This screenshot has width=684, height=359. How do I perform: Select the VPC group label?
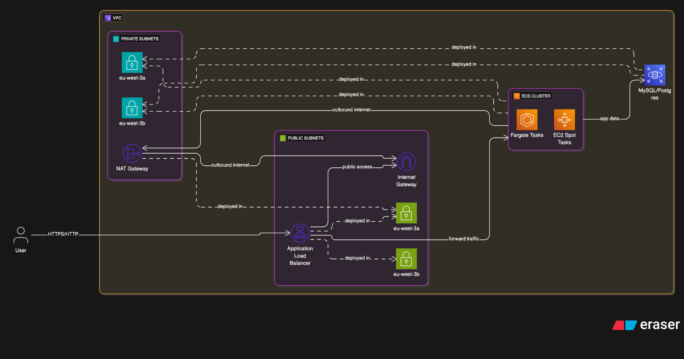coord(113,18)
